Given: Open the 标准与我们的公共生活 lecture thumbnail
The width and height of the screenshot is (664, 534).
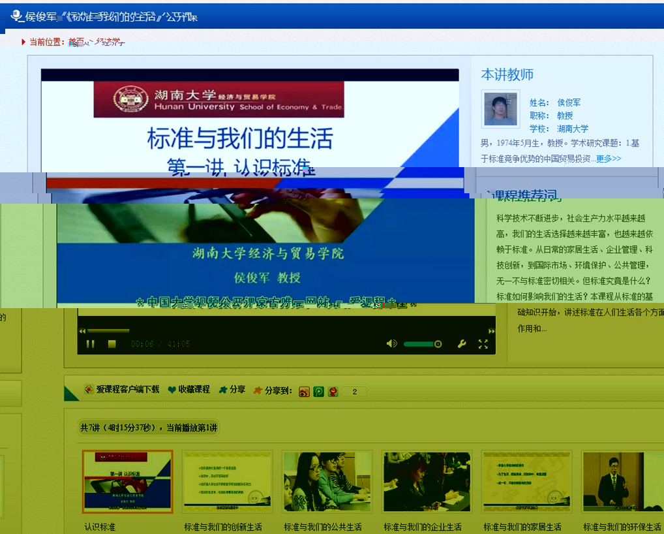Looking at the screenshot, I should click(327, 481).
